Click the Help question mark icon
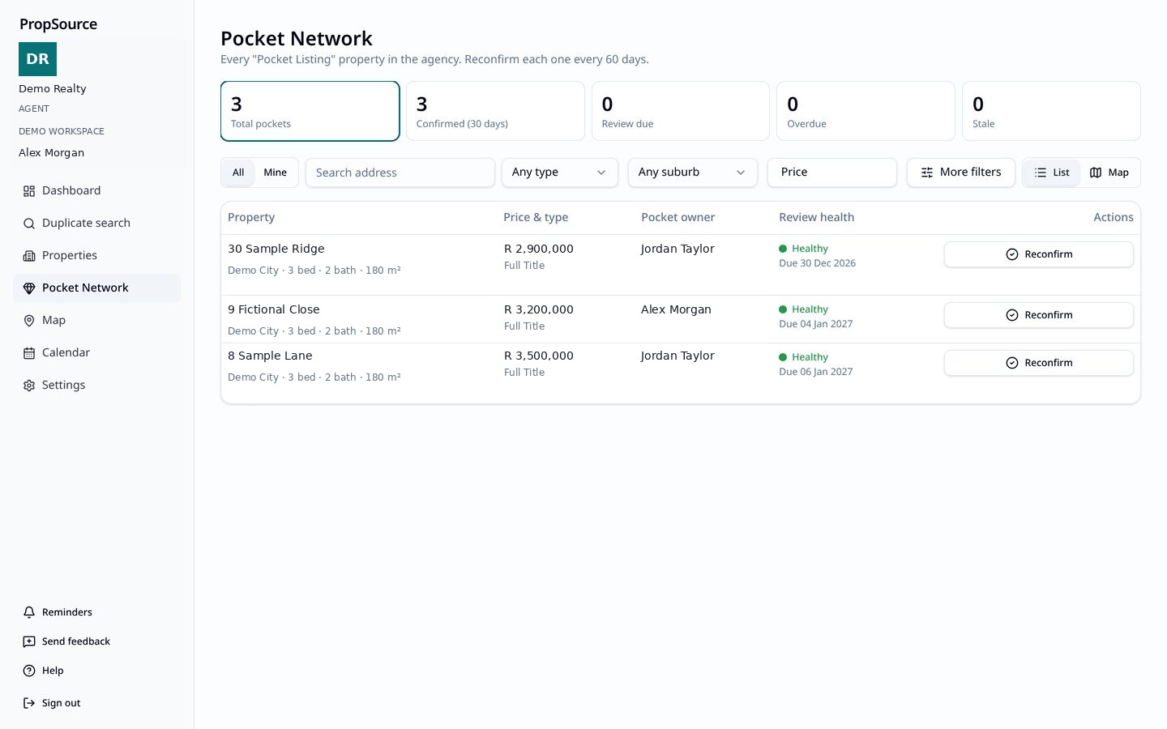1167x729 pixels. click(x=29, y=671)
